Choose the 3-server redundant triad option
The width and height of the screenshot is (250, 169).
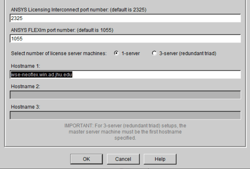[154, 53]
